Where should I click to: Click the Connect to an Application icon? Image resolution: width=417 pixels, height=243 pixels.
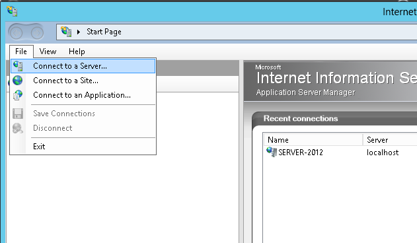pyautogui.click(x=18, y=95)
